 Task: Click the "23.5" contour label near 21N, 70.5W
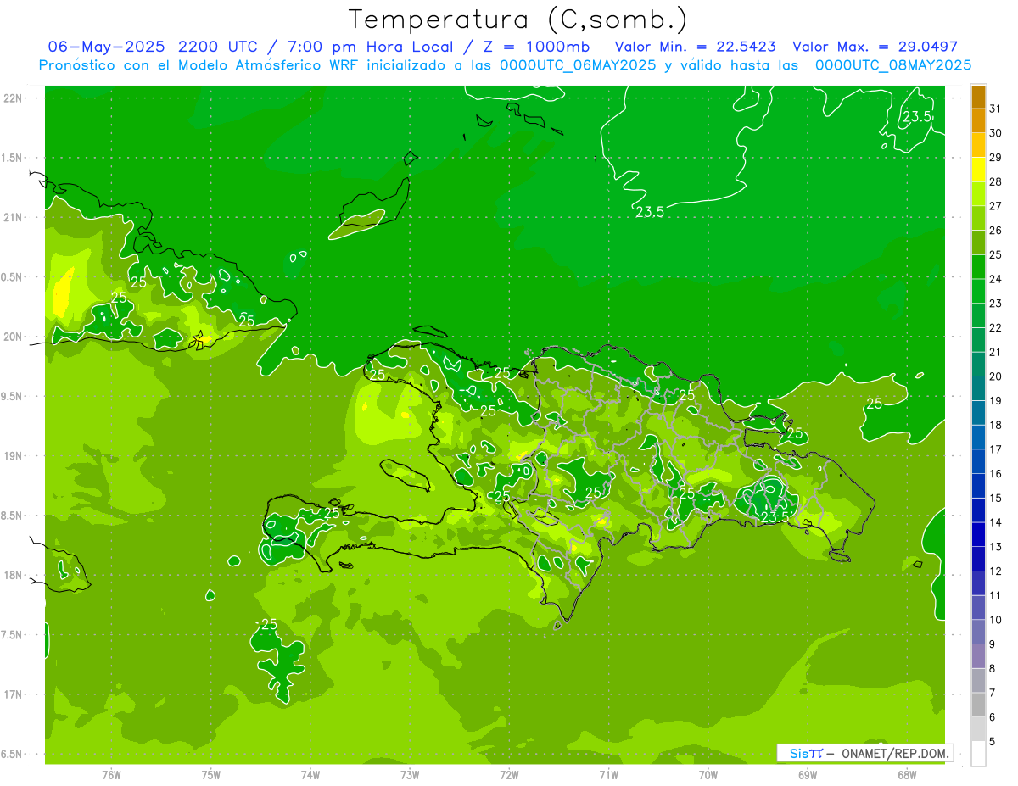pyautogui.click(x=650, y=212)
